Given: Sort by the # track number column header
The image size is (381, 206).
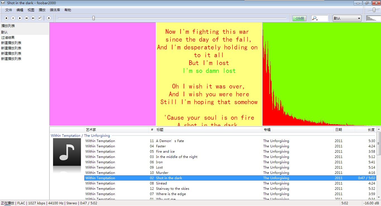Looking at the screenshot, I should click(x=152, y=130).
